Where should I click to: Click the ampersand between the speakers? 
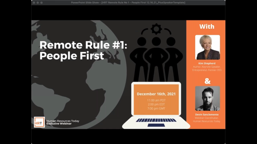(x=207, y=81)
